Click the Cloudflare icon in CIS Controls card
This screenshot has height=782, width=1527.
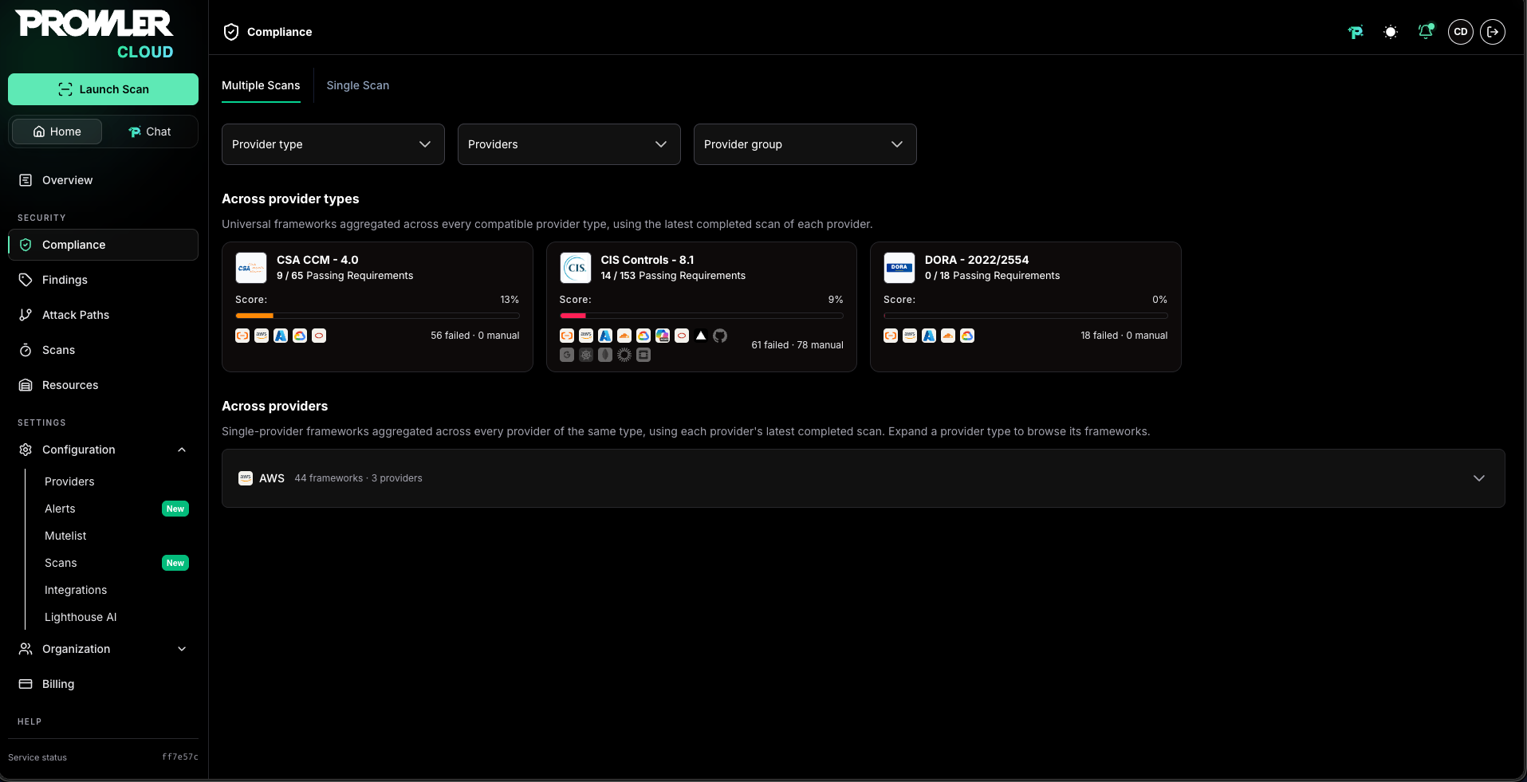[x=624, y=336]
